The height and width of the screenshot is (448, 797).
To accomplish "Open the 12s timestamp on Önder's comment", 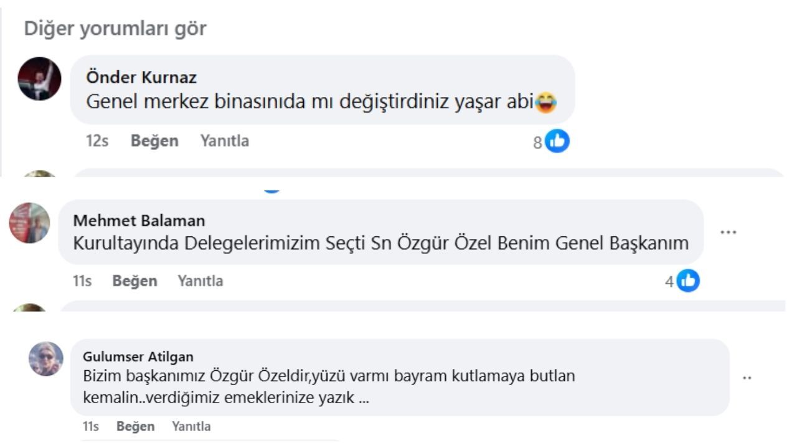I will pyautogui.click(x=97, y=141).
